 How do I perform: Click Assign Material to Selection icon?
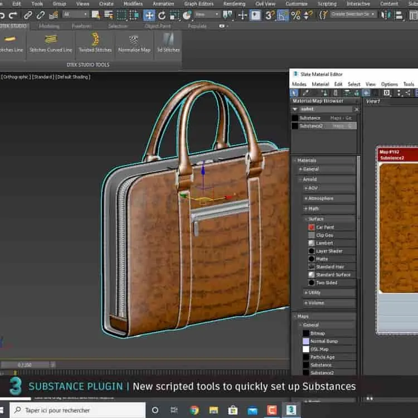tap(324, 93)
